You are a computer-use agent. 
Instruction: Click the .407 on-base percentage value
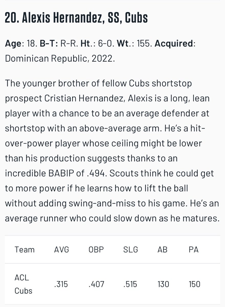96,284
